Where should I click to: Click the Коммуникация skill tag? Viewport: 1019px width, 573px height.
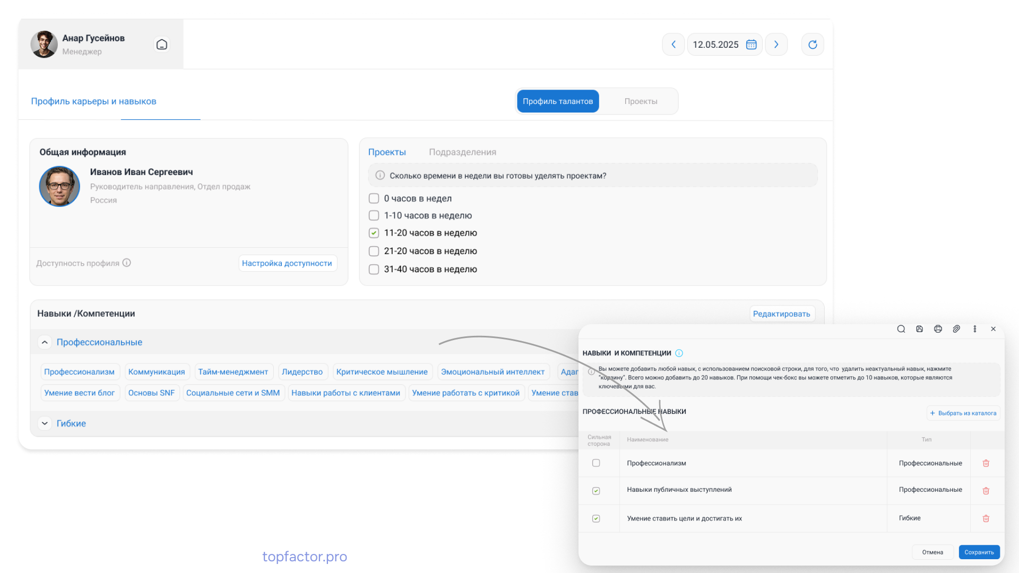coord(157,372)
